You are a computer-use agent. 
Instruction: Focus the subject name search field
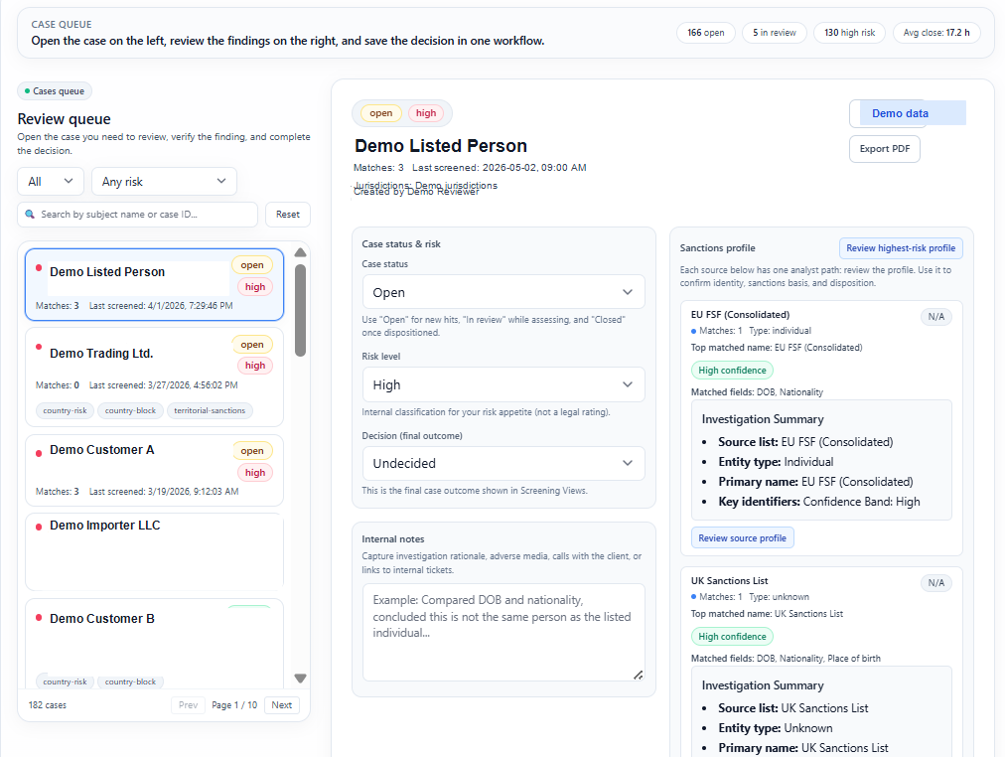[137, 215]
